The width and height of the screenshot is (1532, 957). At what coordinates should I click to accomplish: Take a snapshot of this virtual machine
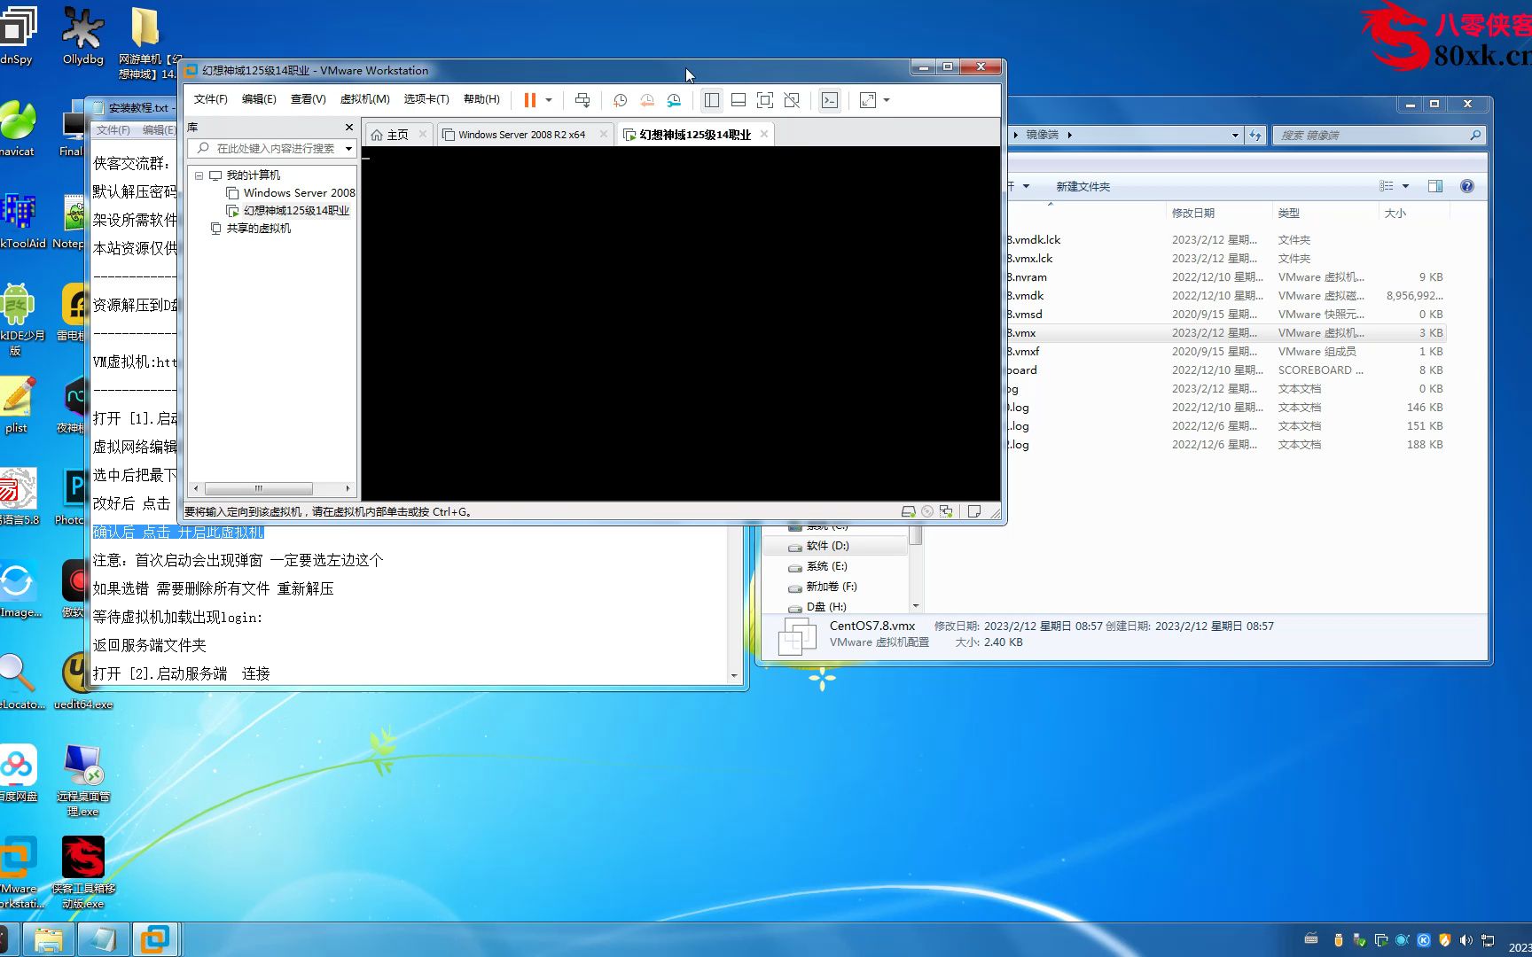(x=620, y=100)
